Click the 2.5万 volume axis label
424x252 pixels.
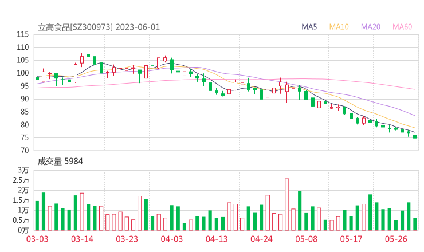[21, 180]
